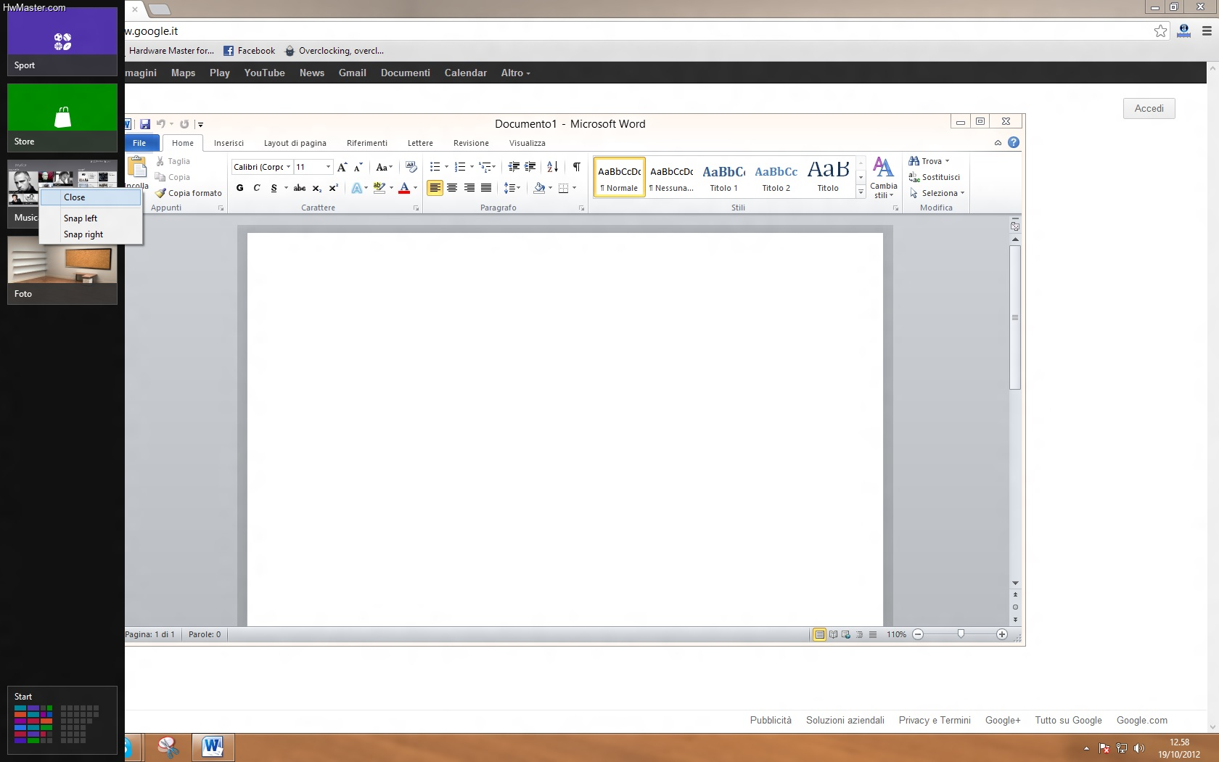This screenshot has width=1219, height=762.
Task: Click the red font color A button
Action: pyautogui.click(x=405, y=188)
